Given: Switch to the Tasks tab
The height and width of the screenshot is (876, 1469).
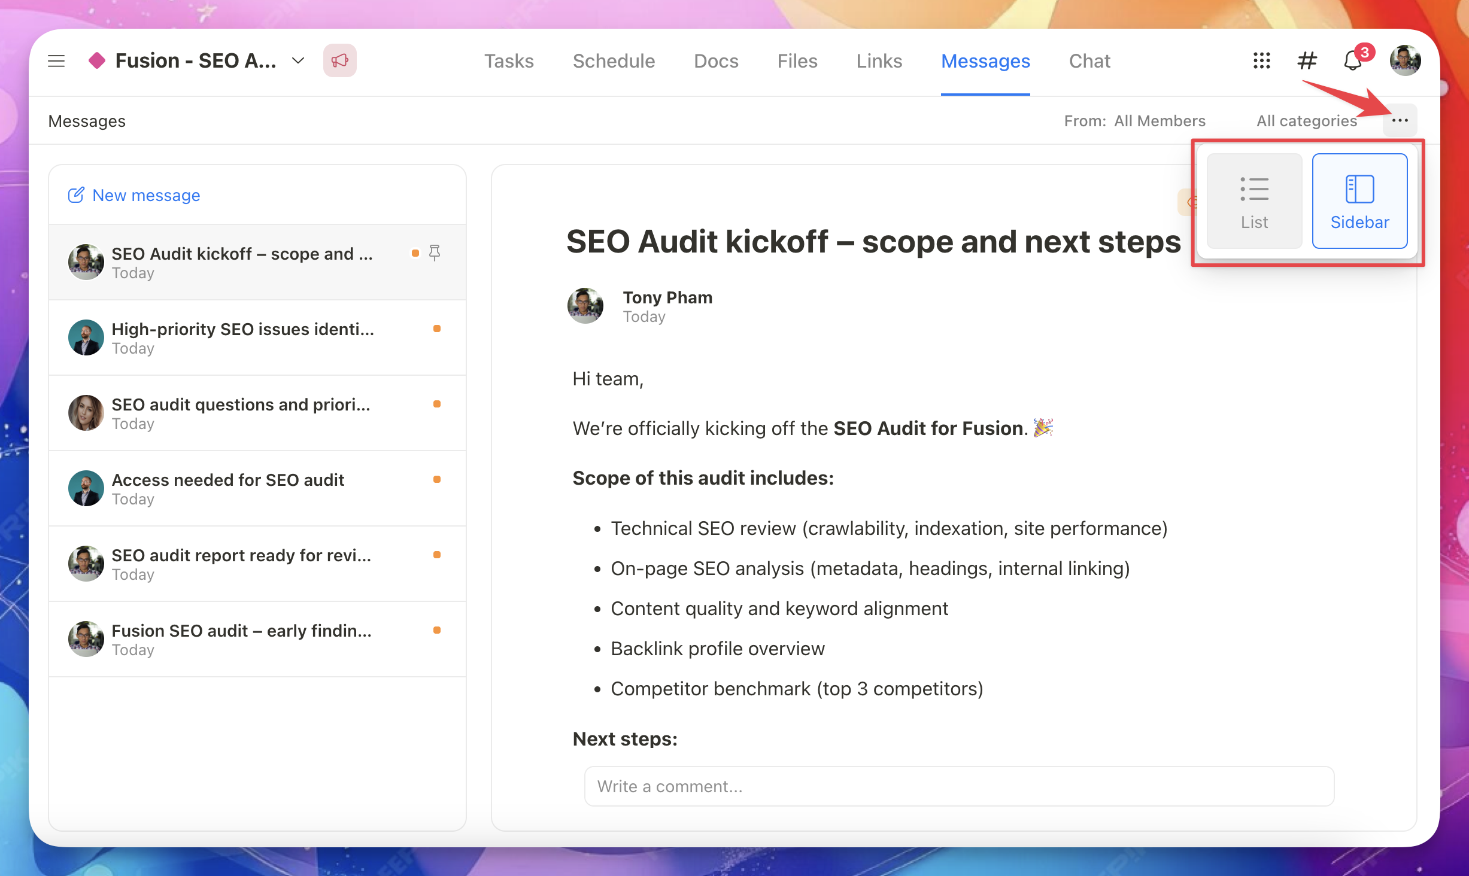Looking at the screenshot, I should pos(509,61).
